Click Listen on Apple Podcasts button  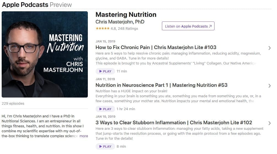coord(188,26)
